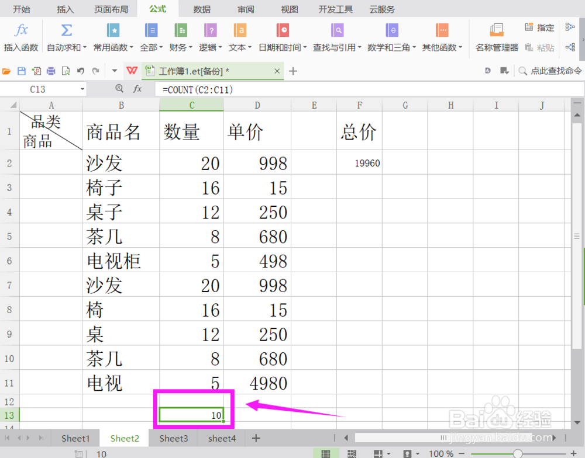This screenshot has height=458, width=585.
Task: Save the workbook with the save icon
Action: [22, 71]
